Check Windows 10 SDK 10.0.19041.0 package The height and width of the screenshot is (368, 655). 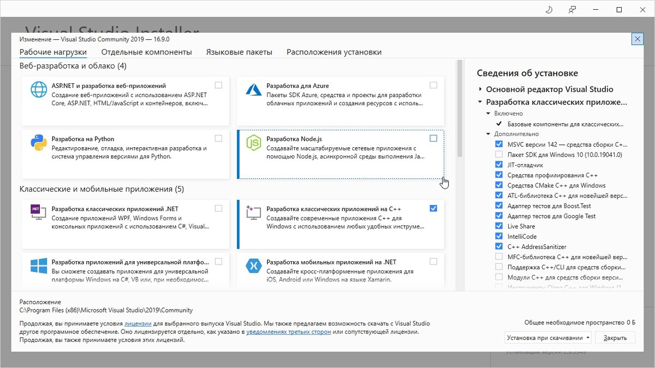(499, 155)
